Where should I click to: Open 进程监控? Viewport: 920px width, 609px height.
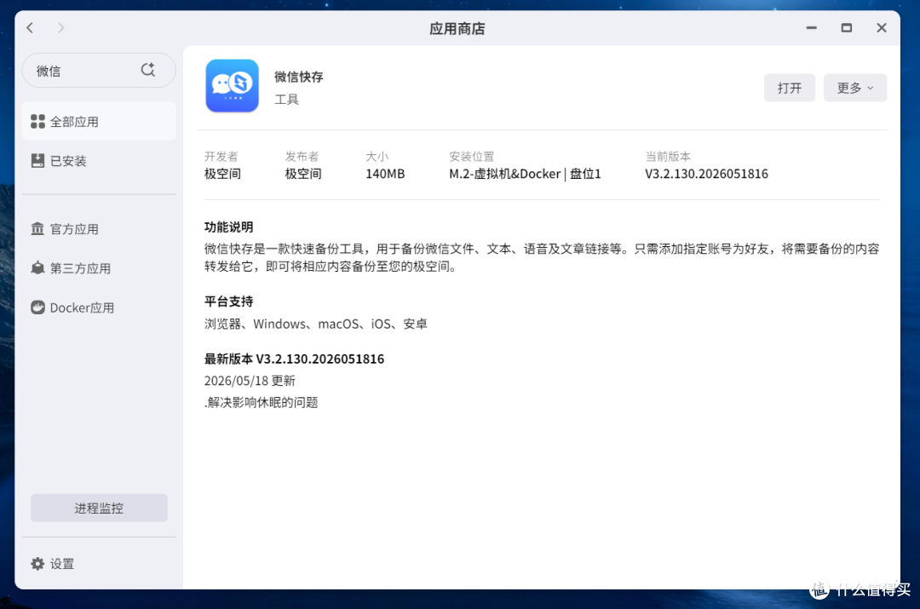click(x=99, y=508)
